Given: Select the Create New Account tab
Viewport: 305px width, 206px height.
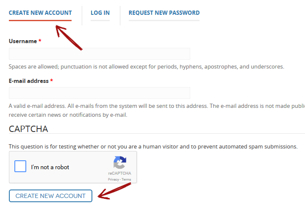Looking at the screenshot, I should [40, 13].
